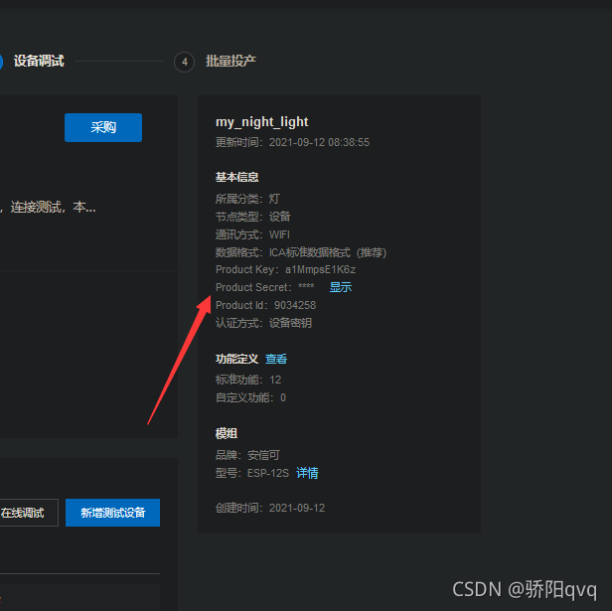
Task: Open 详情 link for ESP-12S module
Action: click(x=307, y=473)
